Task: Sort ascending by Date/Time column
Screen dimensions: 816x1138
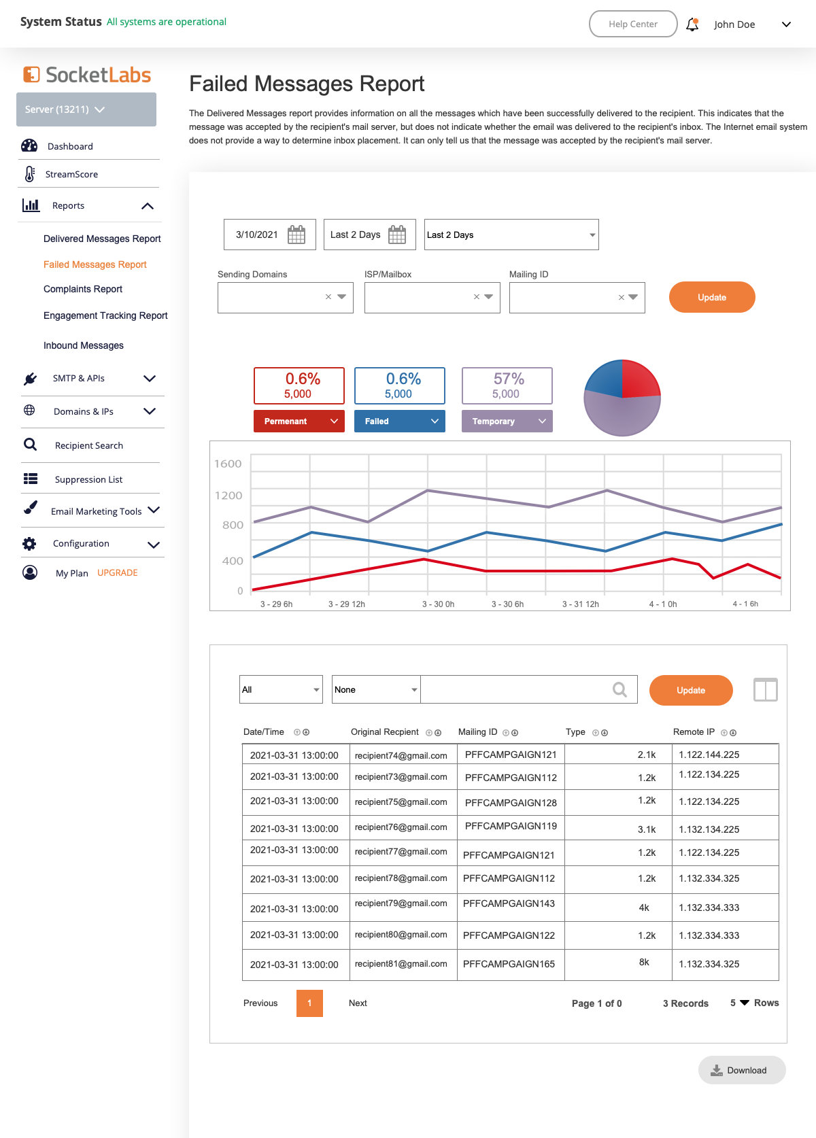Action: [x=297, y=732]
